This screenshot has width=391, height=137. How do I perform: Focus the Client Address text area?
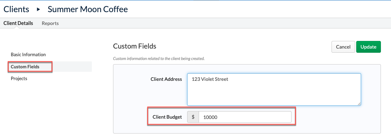[274, 89]
